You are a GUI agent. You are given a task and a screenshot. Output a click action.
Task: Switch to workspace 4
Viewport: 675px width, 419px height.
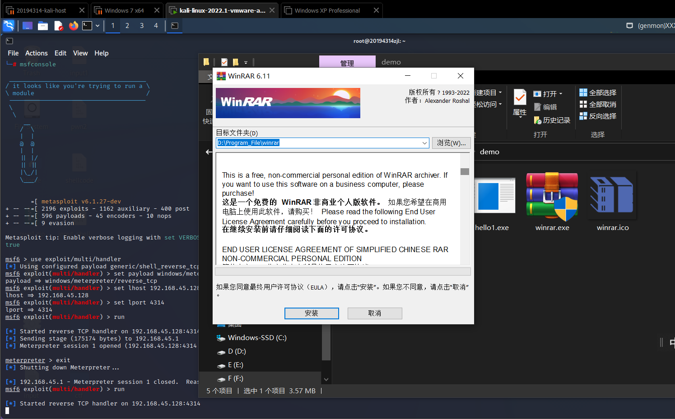click(x=156, y=26)
